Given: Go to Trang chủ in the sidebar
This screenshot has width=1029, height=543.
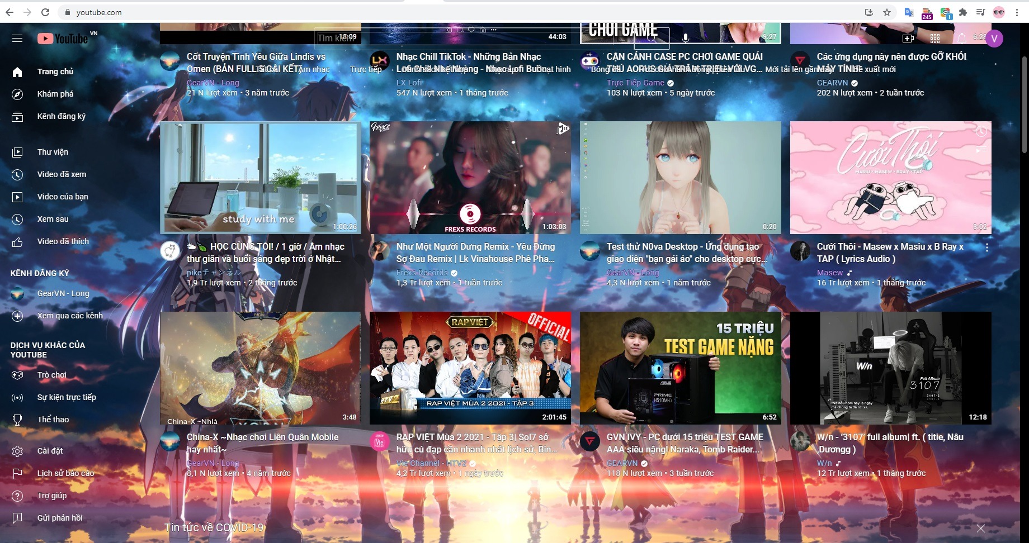Looking at the screenshot, I should pos(55,72).
